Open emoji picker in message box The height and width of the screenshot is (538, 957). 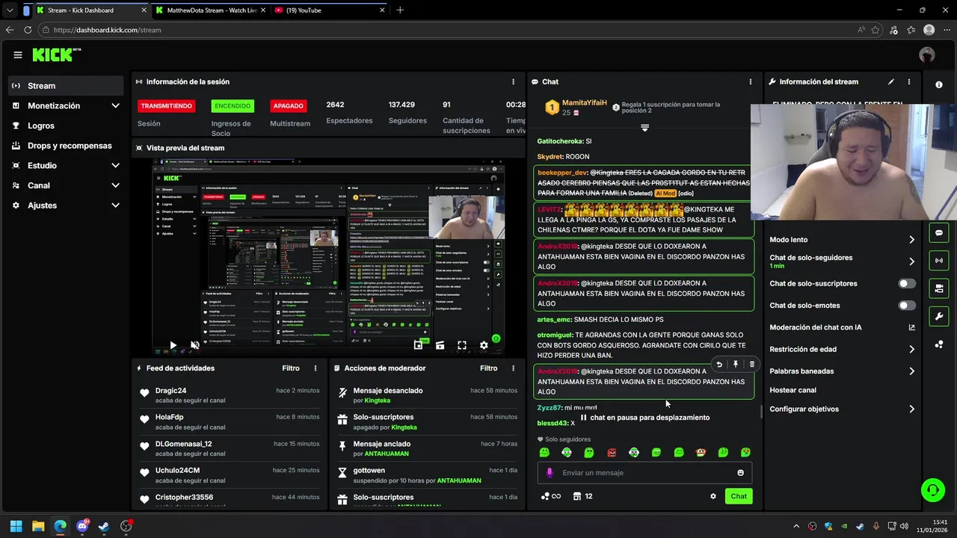point(741,472)
